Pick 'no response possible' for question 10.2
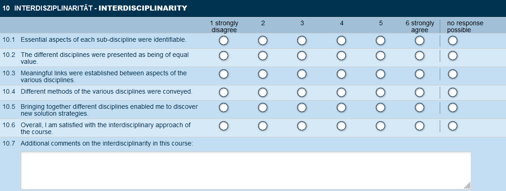This screenshot has height=191, width=506. point(453,56)
